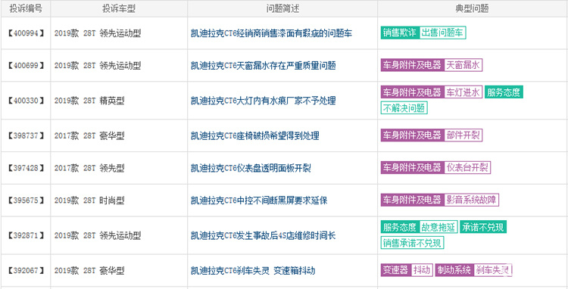568x289 pixels.
Task: Click the 销售欺诈 tag
Action: (x=400, y=33)
